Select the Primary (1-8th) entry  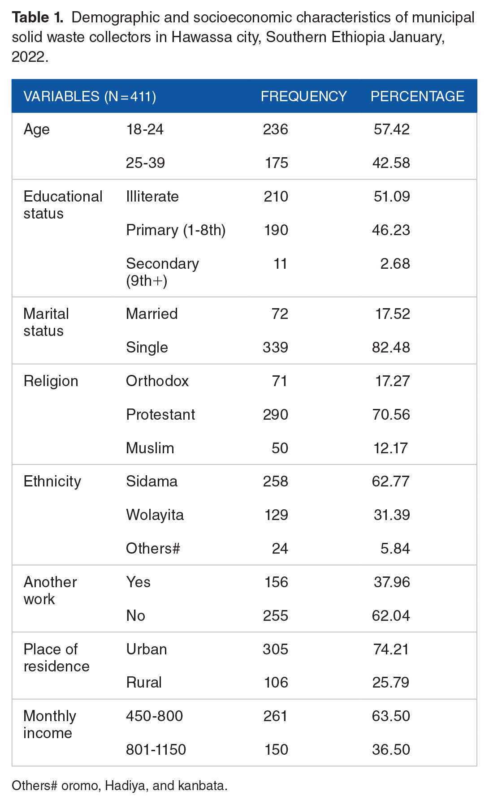[176, 230]
